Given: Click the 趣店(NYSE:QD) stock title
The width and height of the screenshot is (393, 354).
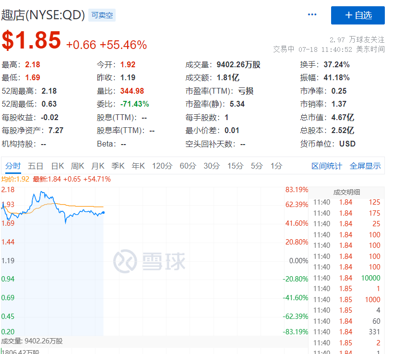Looking at the screenshot, I should 43,15.
